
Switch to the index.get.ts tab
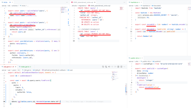click(25, 67)
